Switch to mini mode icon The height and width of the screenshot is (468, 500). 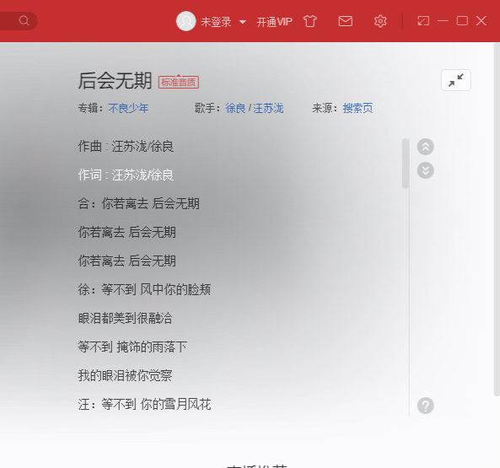pos(423,21)
